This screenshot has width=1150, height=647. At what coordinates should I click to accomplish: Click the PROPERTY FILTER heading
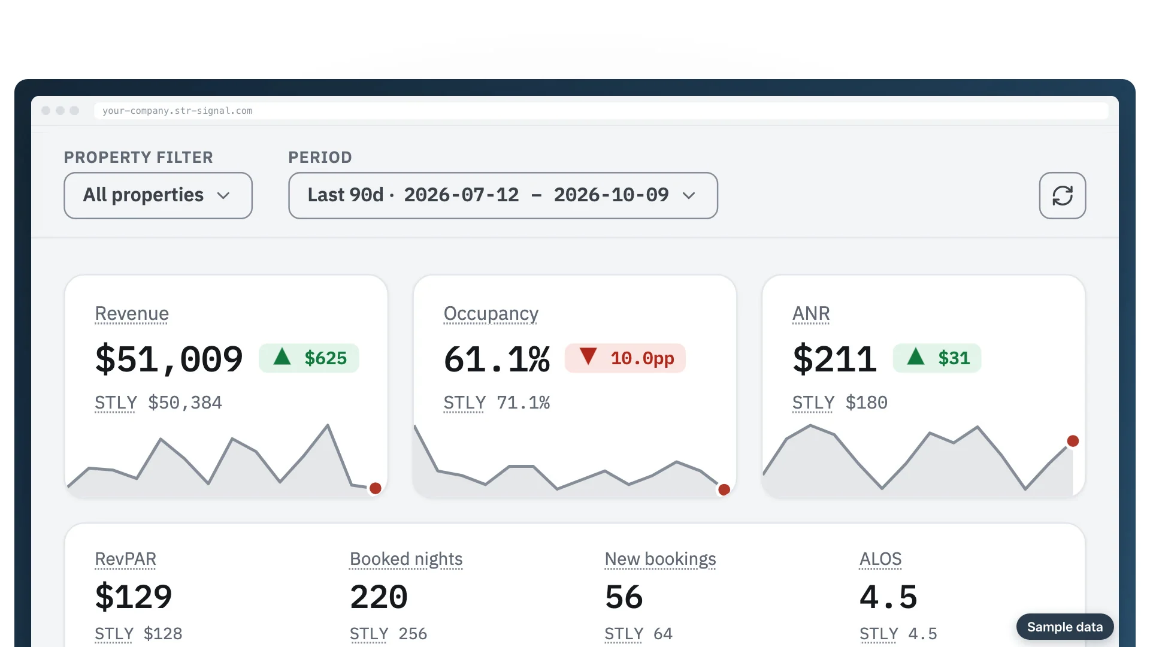(x=138, y=158)
